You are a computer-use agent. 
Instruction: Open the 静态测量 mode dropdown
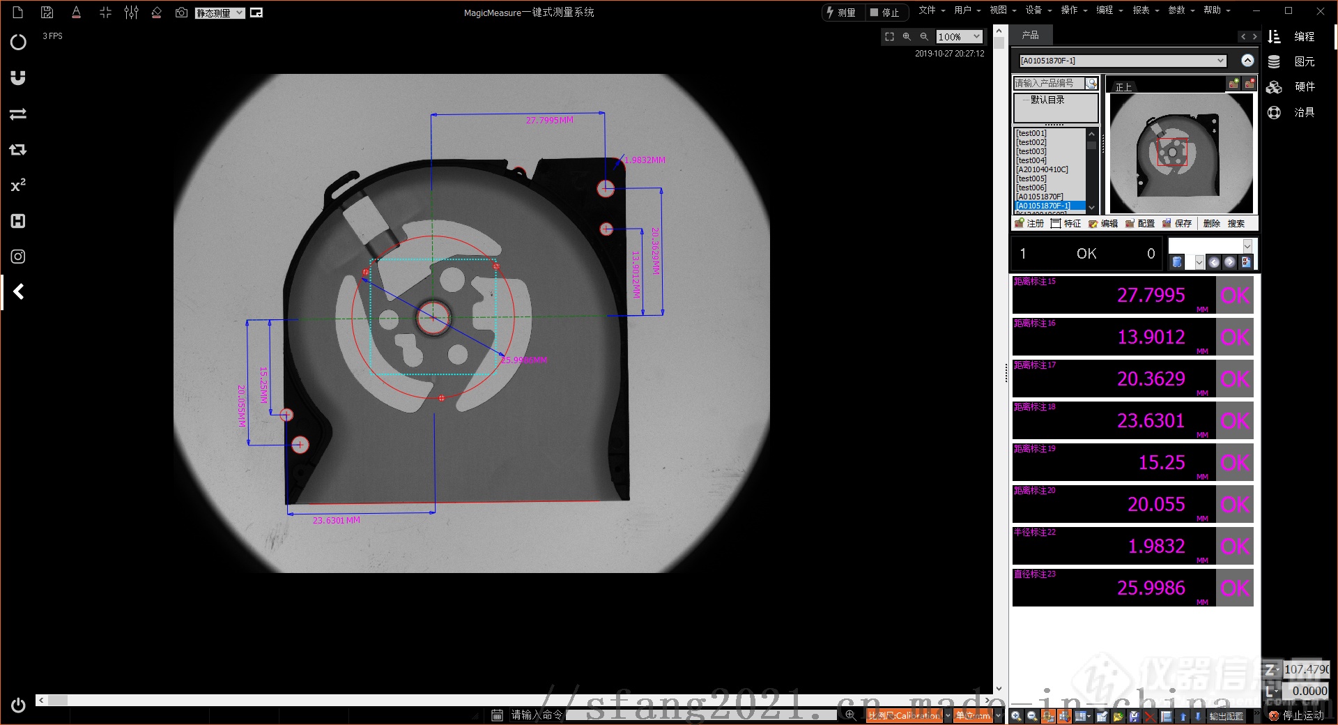220,13
